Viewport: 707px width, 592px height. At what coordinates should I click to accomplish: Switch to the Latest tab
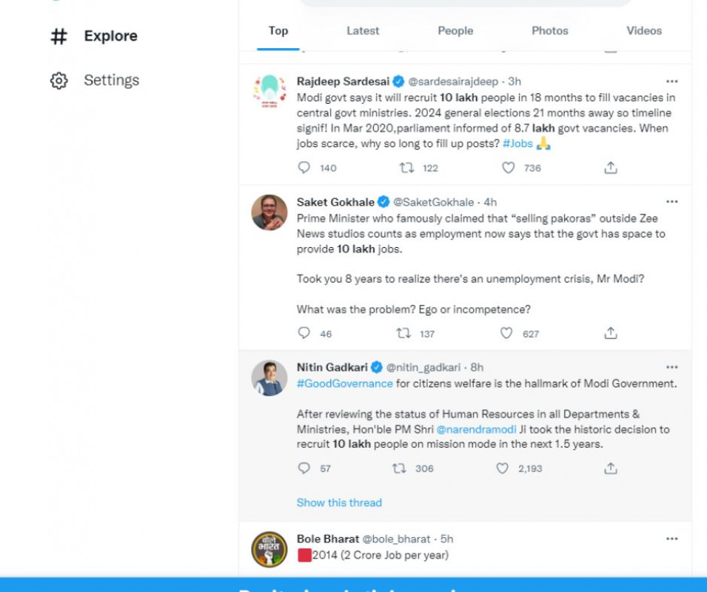click(x=363, y=31)
